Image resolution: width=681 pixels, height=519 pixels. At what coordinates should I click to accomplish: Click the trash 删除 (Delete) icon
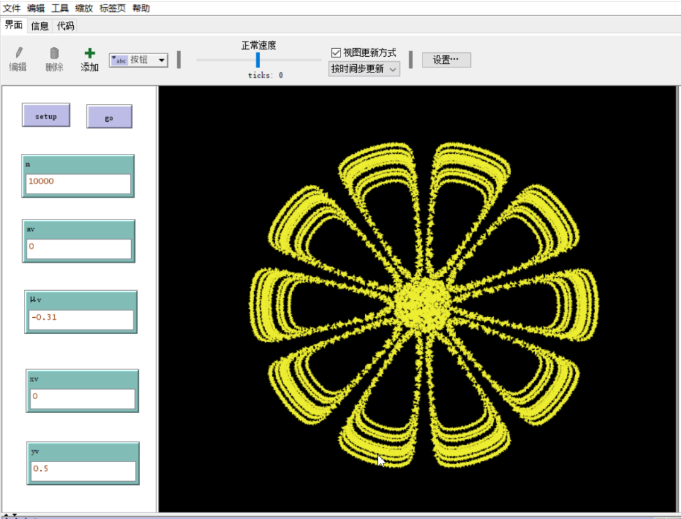coord(54,54)
